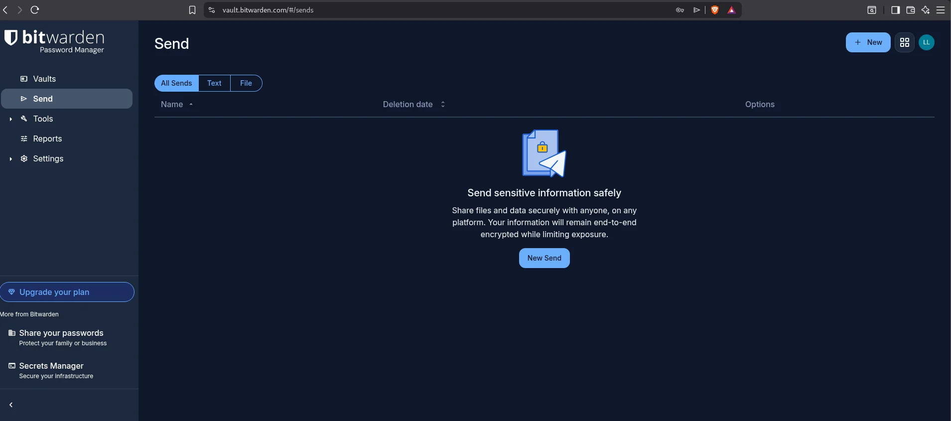Select Send in the sidebar
This screenshot has height=421, width=951.
67,99
